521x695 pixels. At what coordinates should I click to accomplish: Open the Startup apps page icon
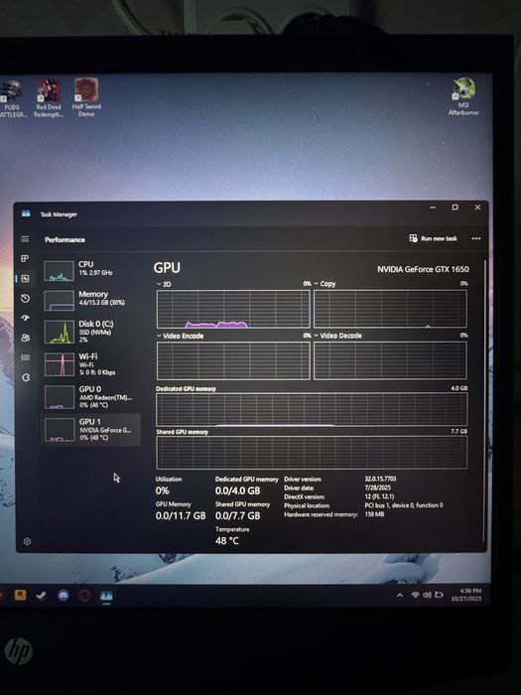click(25, 319)
